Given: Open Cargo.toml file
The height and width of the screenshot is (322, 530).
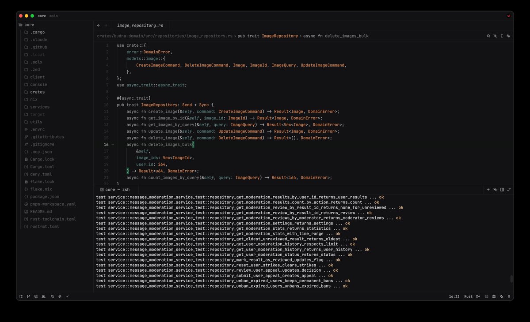Looking at the screenshot, I should coord(42,167).
